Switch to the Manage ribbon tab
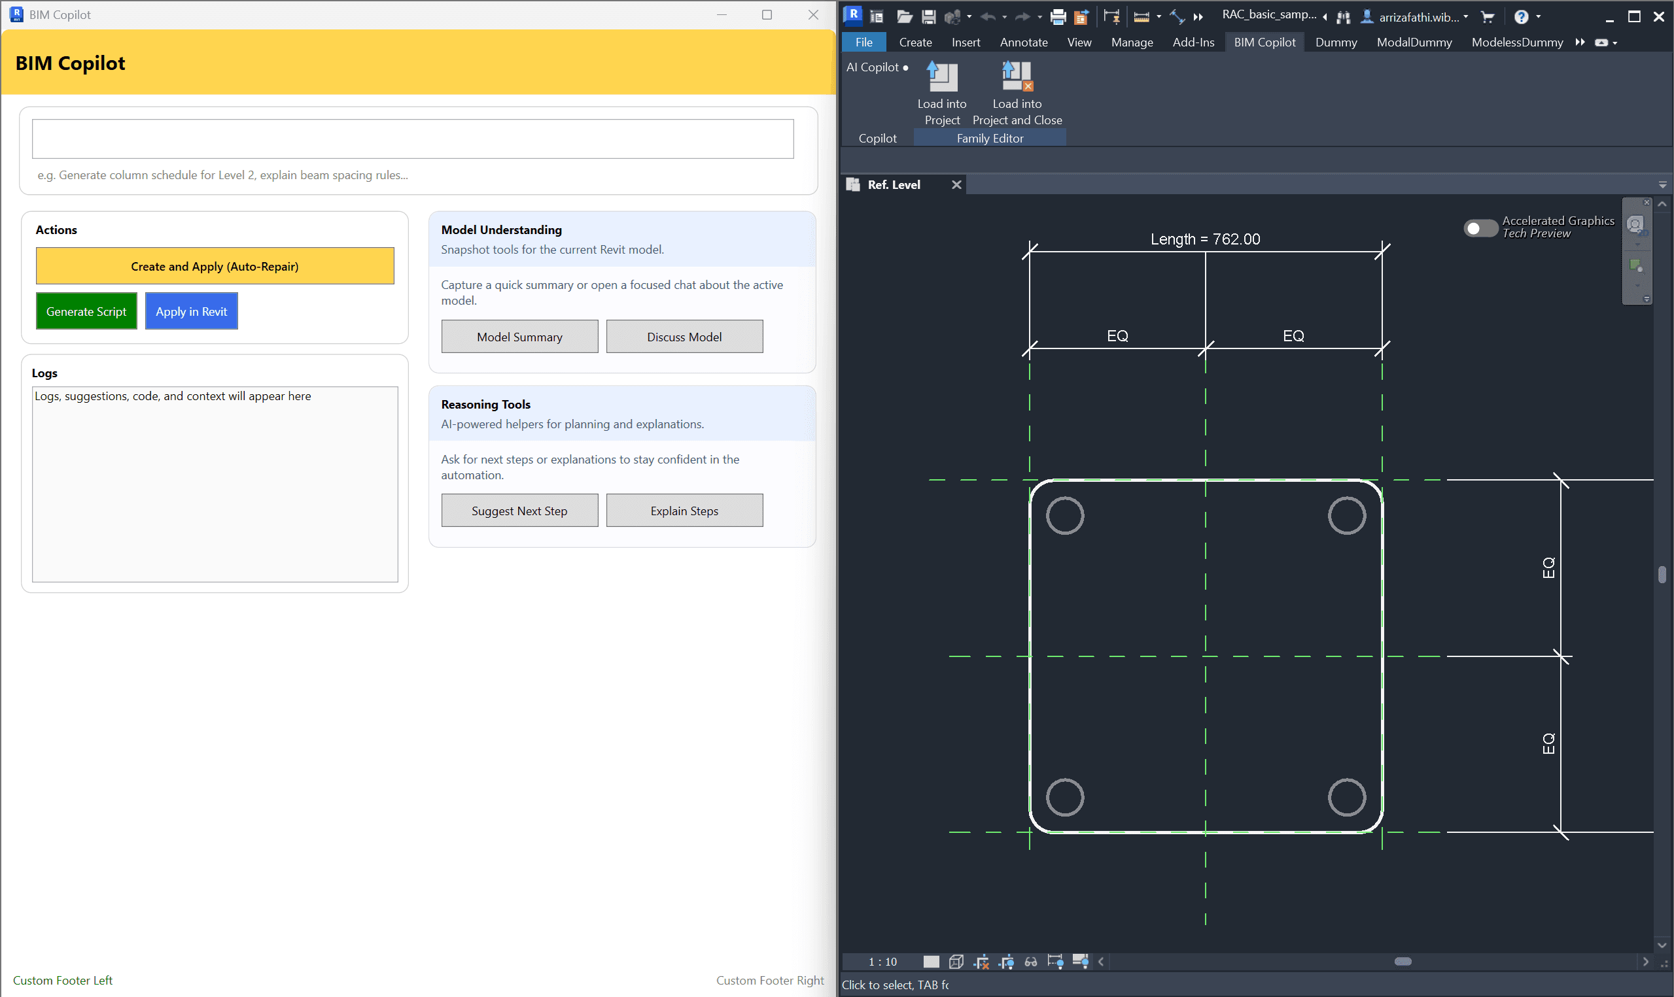 pyautogui.click(x=1132, y=42)
